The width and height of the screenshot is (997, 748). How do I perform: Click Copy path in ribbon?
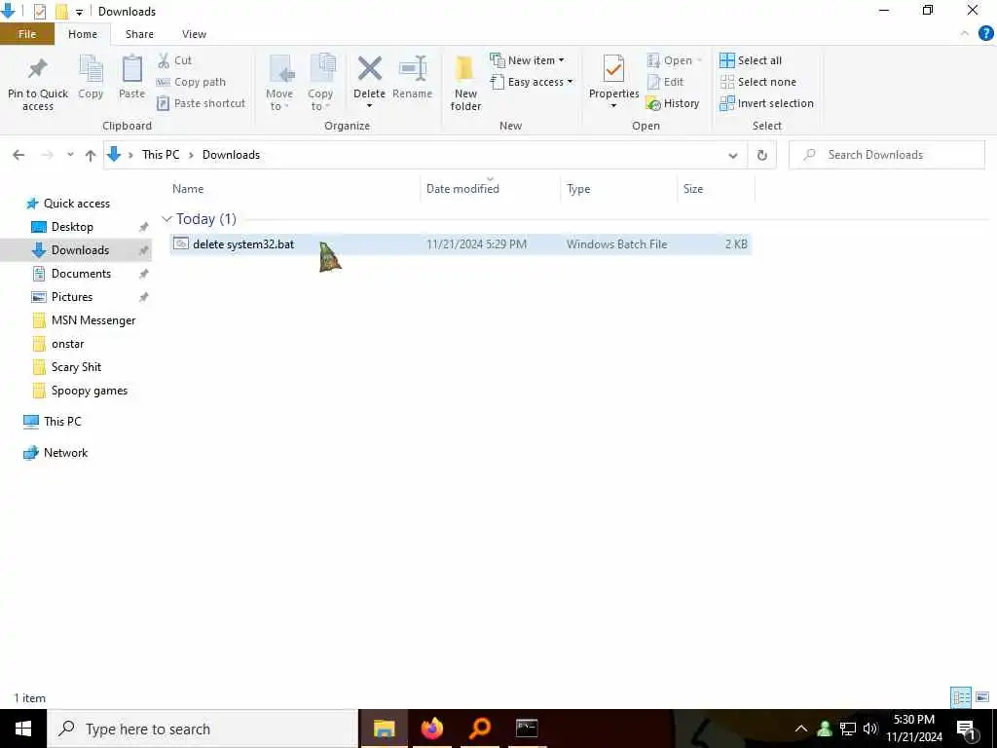click(192, 82)
